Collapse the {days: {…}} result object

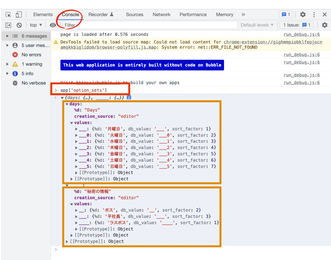pyautogui.click(x=62, y=98)
